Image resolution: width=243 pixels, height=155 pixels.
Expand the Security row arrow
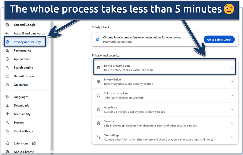click(x=232, y=123)
